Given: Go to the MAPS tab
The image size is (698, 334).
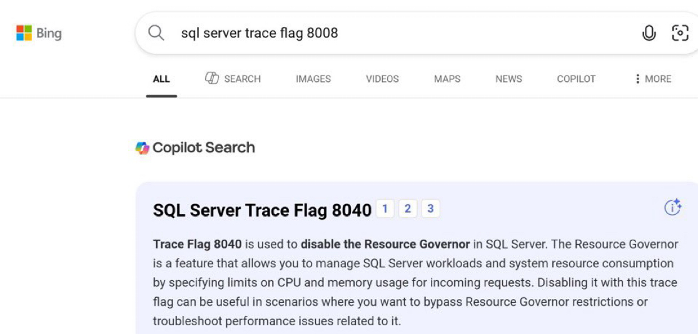Looking at the screenshot, I should tap(447, 79).
